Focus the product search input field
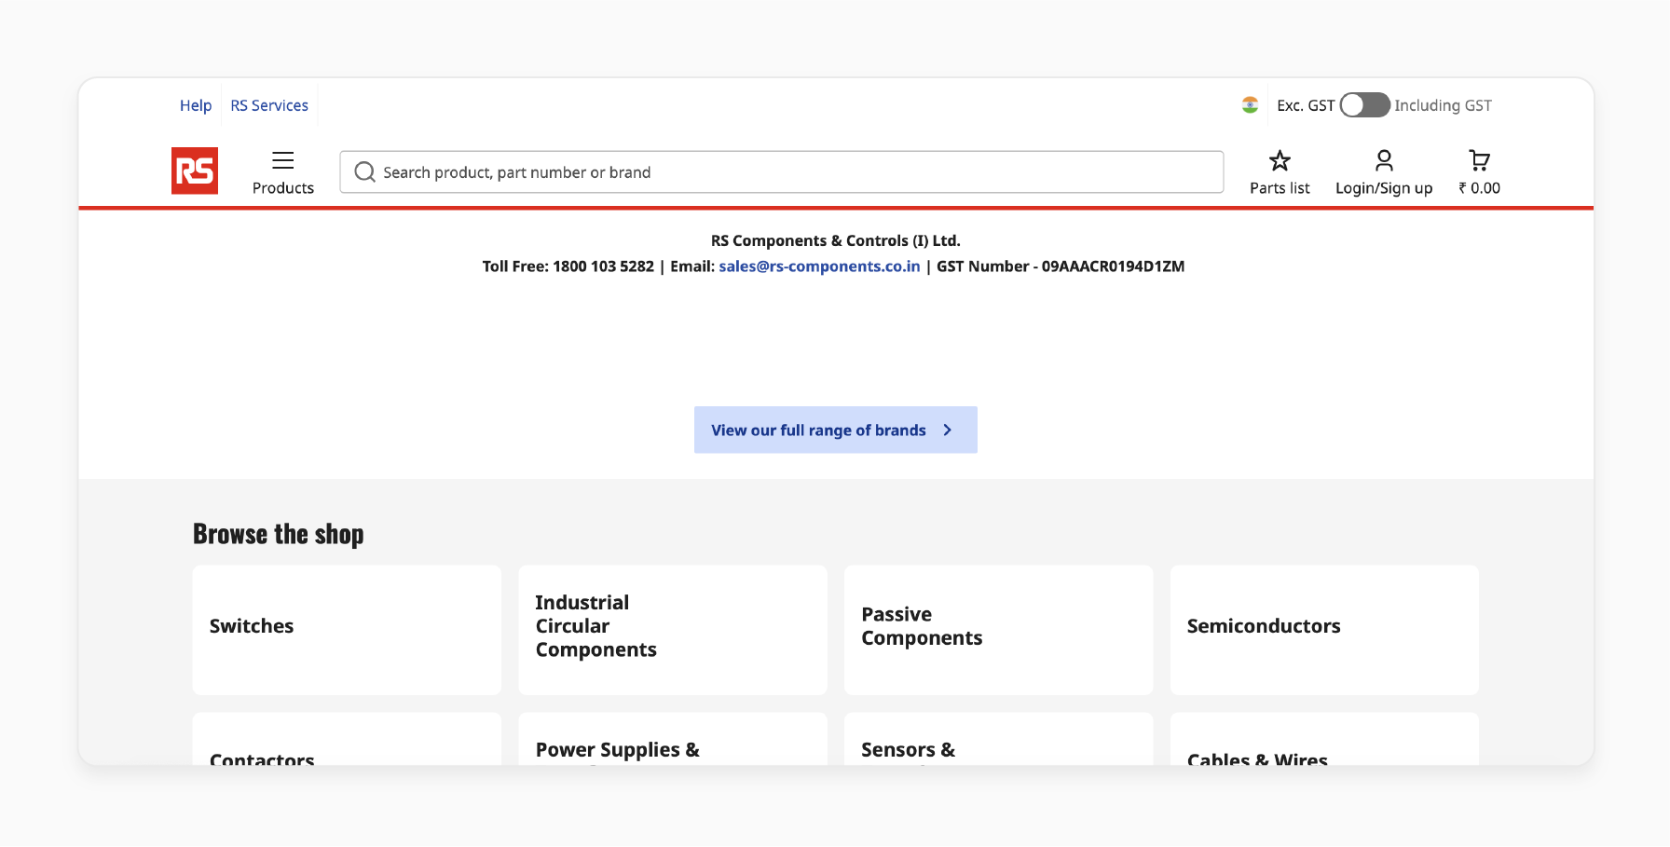1670x847 pixels. (x=782, y=172)
